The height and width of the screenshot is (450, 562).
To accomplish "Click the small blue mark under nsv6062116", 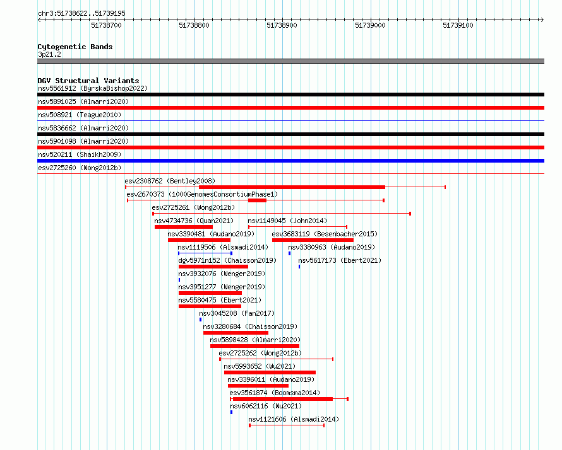I will click(x=231, y=412).
